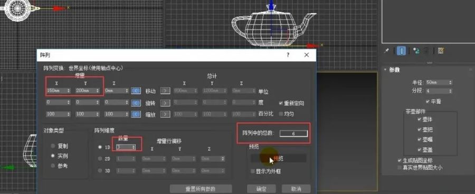475x194 pixels.
Task: Click the pin stack icon in modifier panel
Action: (386, 51)
